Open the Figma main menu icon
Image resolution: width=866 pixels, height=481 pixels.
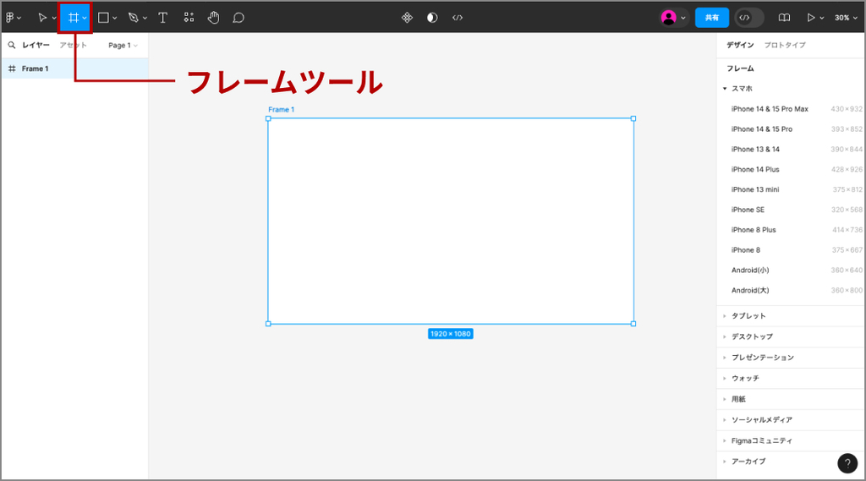[x=11, y=17]
